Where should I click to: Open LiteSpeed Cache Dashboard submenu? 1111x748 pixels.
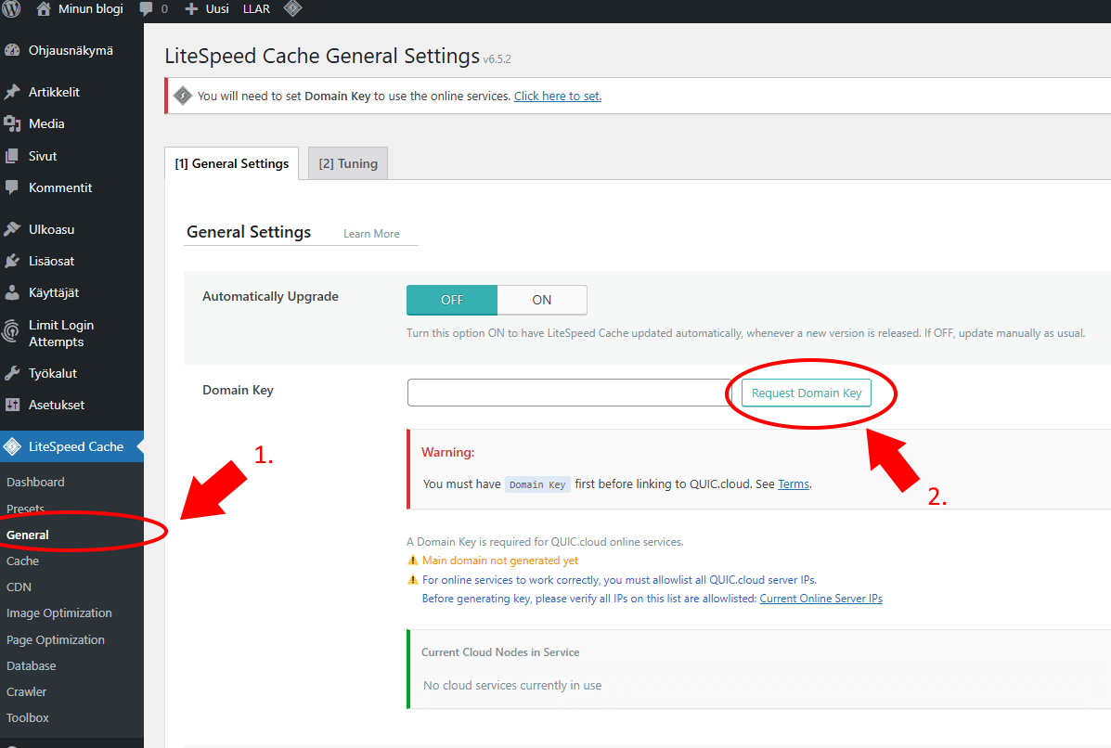pyautogui.click(x=35, y=482)
